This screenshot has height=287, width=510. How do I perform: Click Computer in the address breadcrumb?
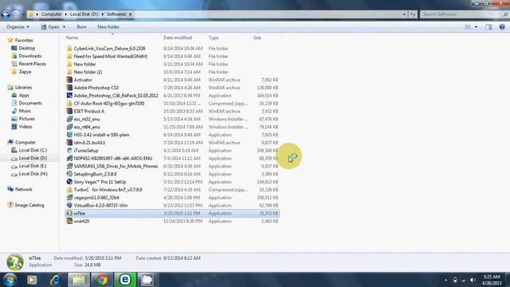51,14
